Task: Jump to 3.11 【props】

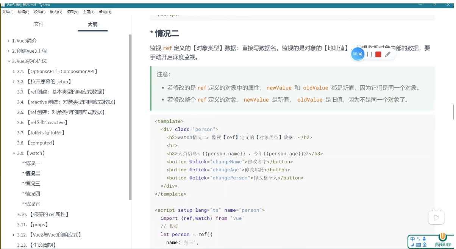Action: [x=33, y=225]
